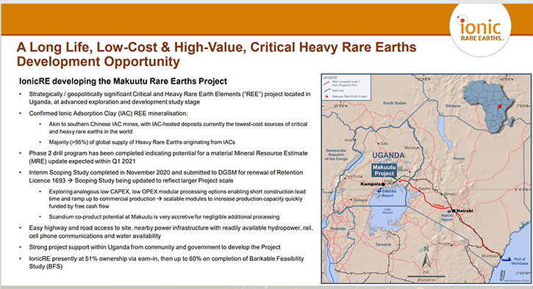Click the Kampala city square marker
This screenshot has width=533, height=289.
tap(384, 184)
